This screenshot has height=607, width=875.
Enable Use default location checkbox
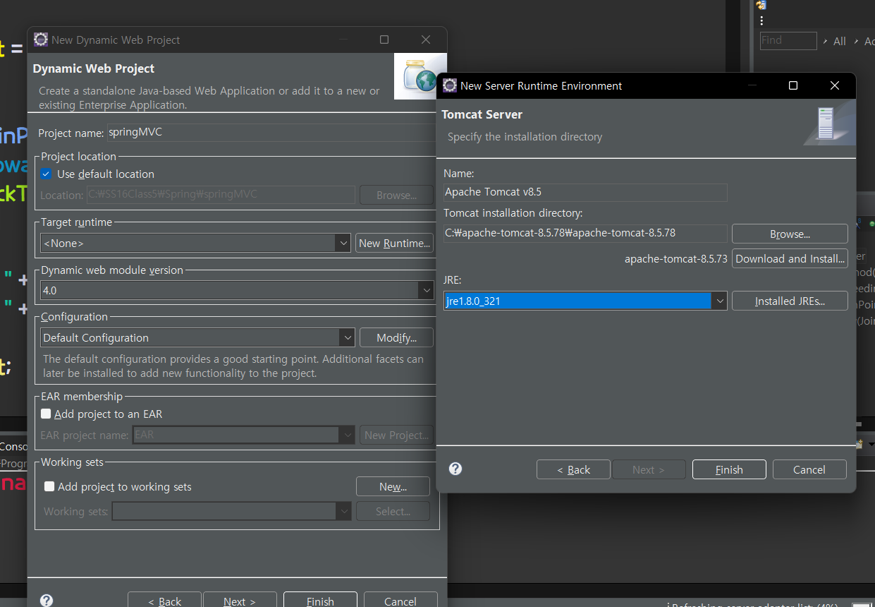tap(47, 174)
